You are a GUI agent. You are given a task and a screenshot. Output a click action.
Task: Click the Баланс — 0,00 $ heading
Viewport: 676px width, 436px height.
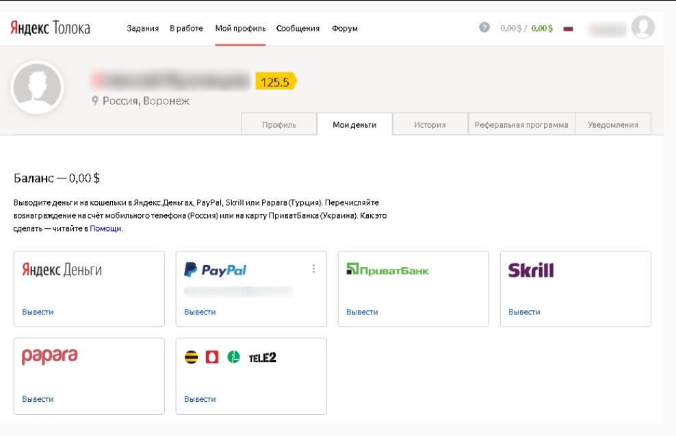57,178
